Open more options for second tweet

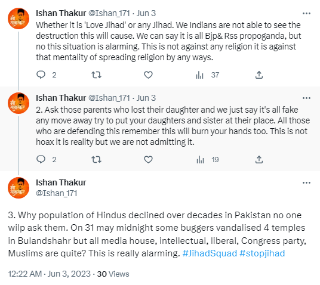click(x=306, y=98)
